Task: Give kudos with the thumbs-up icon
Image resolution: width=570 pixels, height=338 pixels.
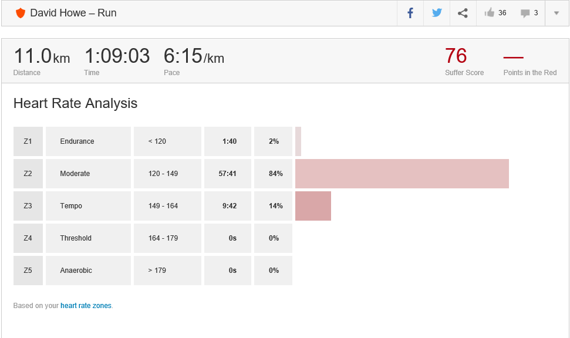Action: click(490, 13)
